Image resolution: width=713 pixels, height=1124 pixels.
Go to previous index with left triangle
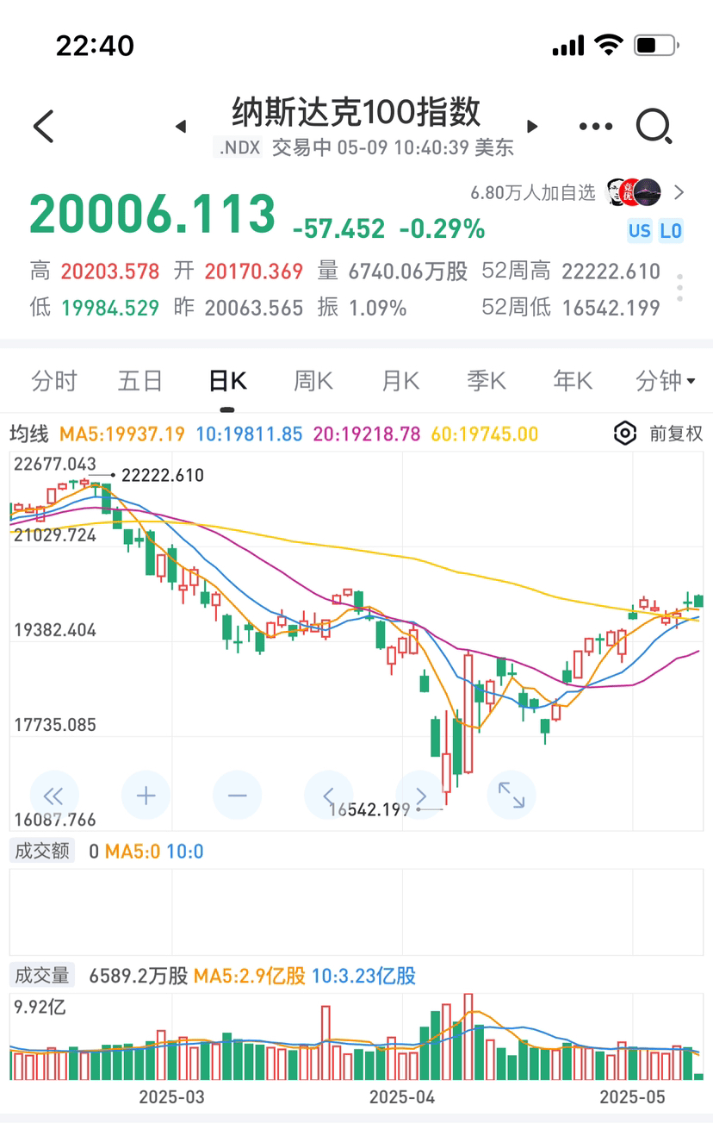point(180,127)
